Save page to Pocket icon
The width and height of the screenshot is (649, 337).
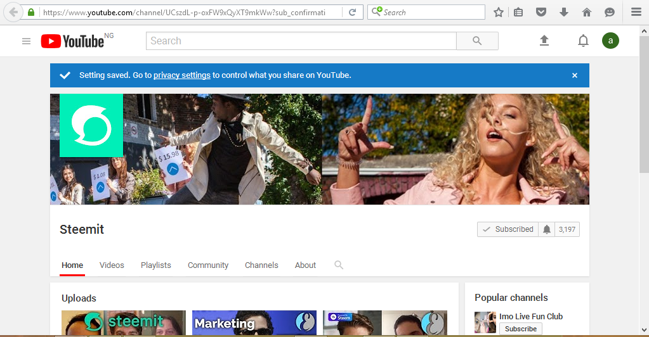541,13
